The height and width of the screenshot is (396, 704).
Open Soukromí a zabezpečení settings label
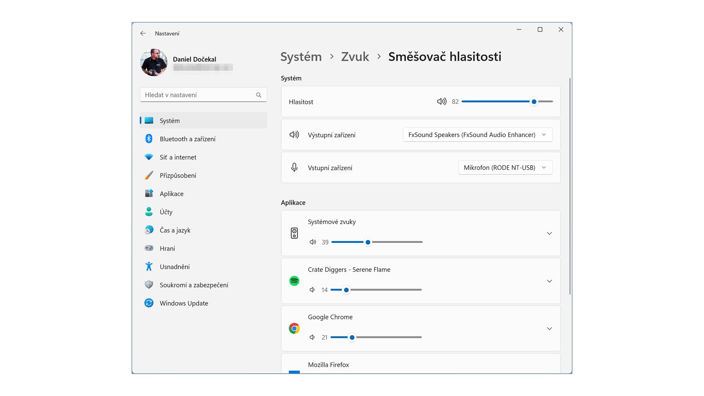coord(194,285)
